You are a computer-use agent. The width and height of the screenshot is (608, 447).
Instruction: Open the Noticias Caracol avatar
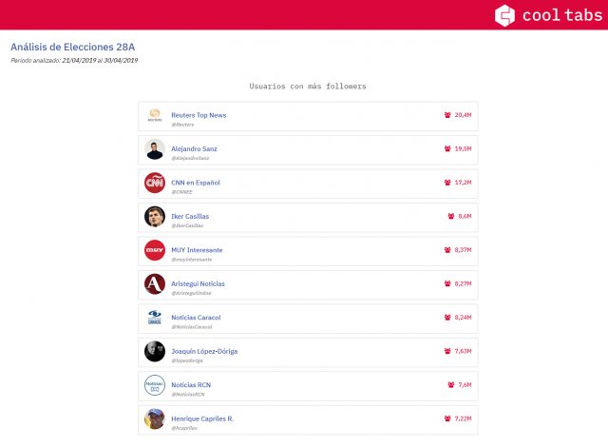coord(155,318)
